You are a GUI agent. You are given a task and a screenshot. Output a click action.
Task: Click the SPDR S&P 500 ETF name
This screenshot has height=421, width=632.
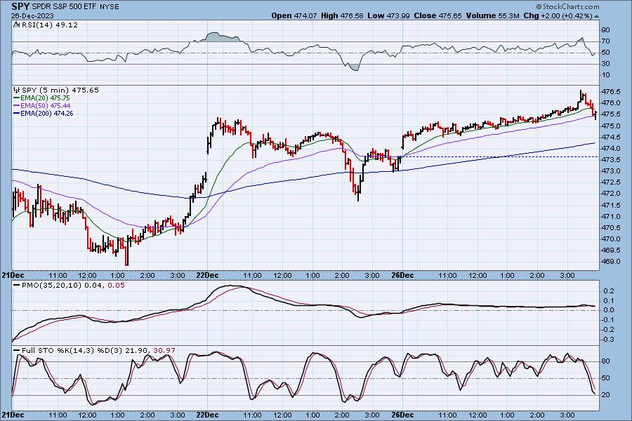pos(64,7)
